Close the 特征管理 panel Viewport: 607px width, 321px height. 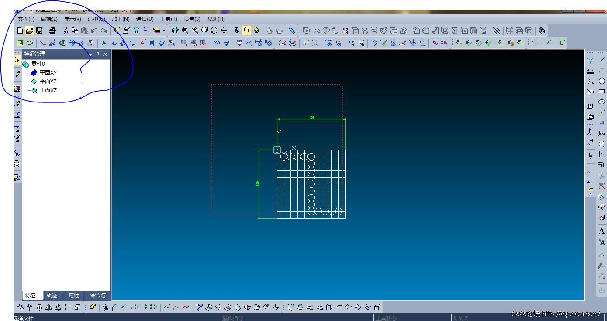coord(105,55)
